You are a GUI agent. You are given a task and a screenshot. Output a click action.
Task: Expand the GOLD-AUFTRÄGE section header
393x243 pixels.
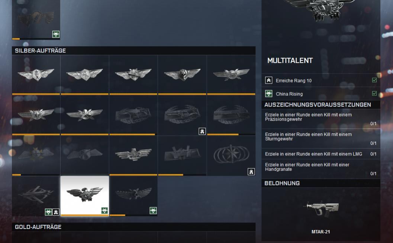(134, 227)
